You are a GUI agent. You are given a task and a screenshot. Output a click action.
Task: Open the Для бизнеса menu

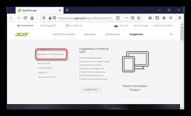(113, 34)
